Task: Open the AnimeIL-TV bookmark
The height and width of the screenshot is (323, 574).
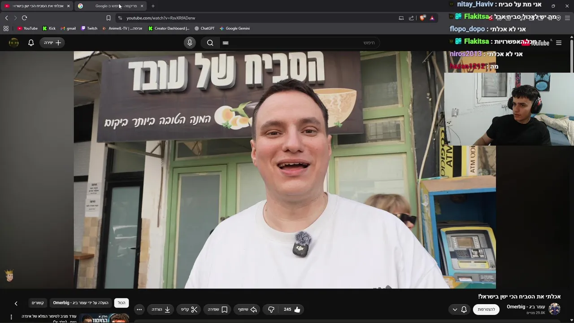Action: point(122,28)
